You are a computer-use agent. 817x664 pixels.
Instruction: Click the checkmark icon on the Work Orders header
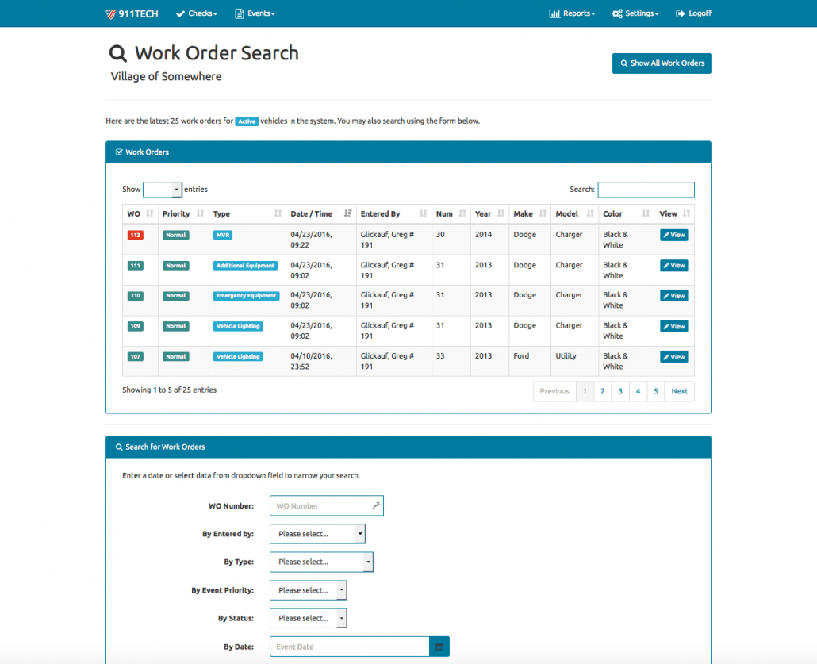[x=118, y=152]
